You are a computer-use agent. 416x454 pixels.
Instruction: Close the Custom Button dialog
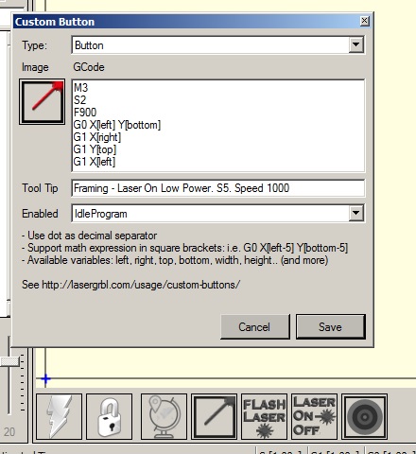point(364,21)
